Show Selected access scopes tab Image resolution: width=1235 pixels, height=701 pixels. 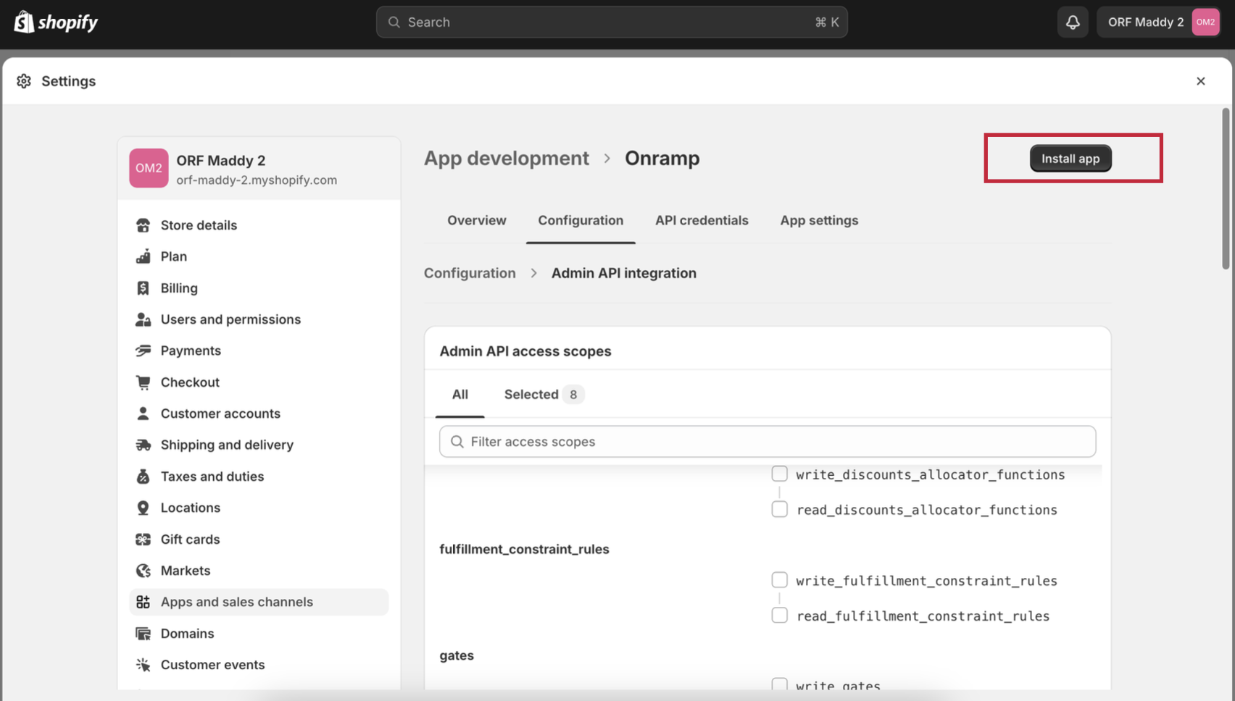[x=544, y=395]
